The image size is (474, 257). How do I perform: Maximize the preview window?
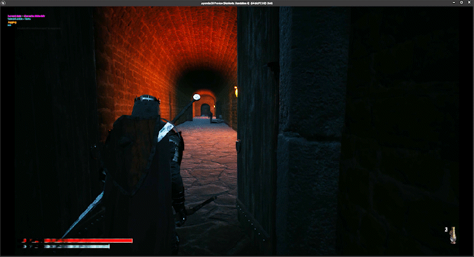click(x=462, y=3)
